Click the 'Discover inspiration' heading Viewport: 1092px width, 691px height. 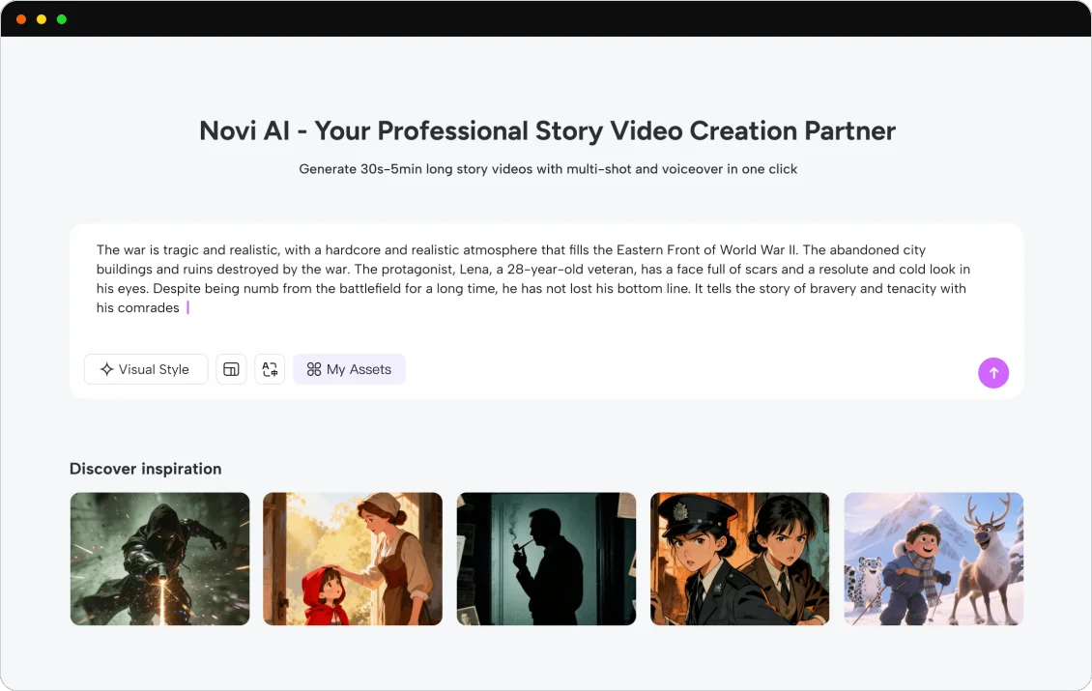146,469
